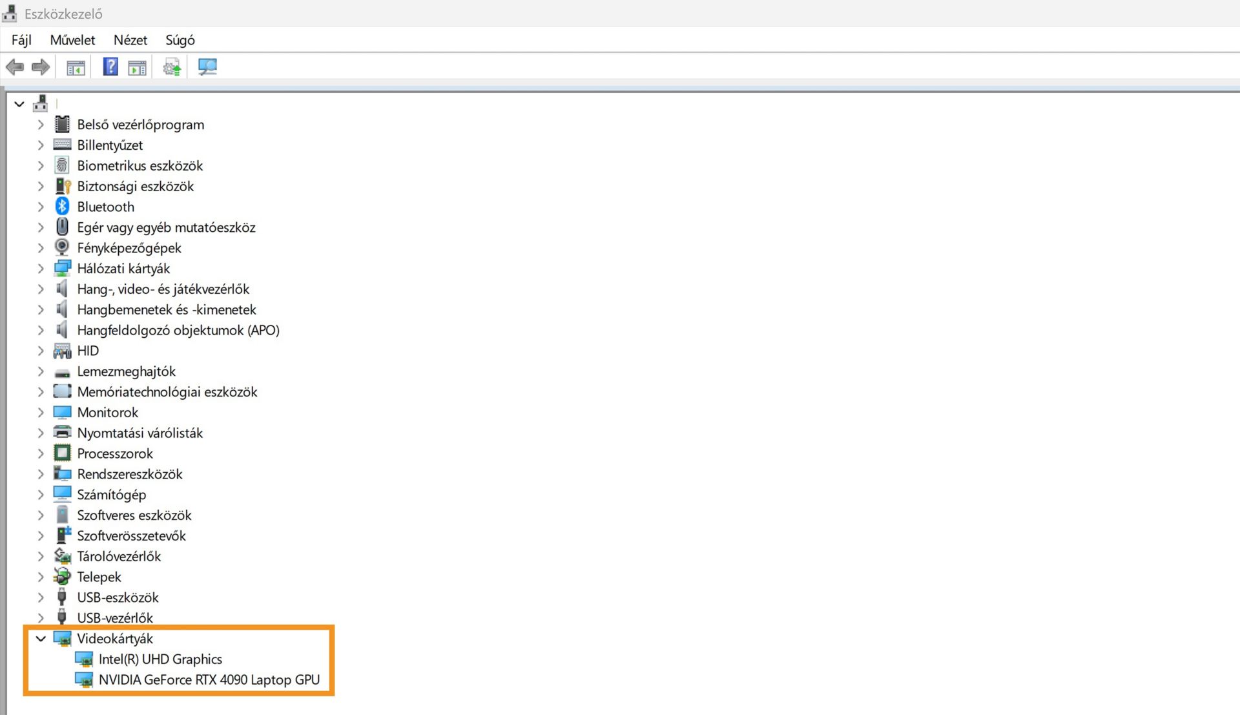Click the Fényképezőgépek webcam icon

tap(62, 248)
